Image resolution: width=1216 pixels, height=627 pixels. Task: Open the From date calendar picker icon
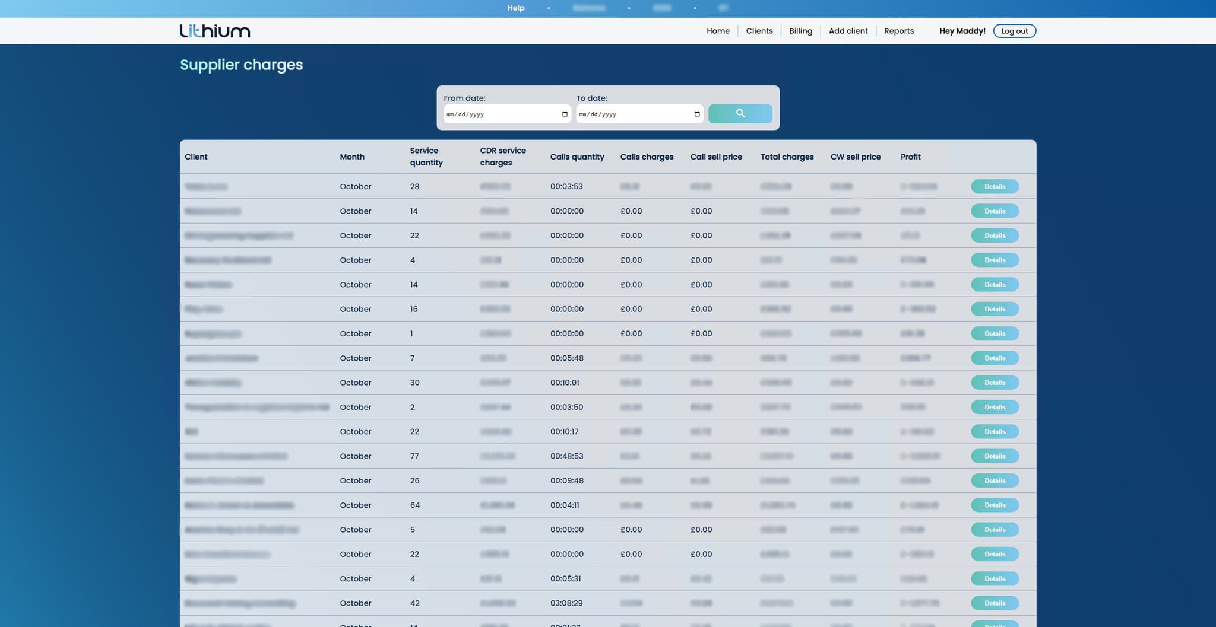[565, 114]
